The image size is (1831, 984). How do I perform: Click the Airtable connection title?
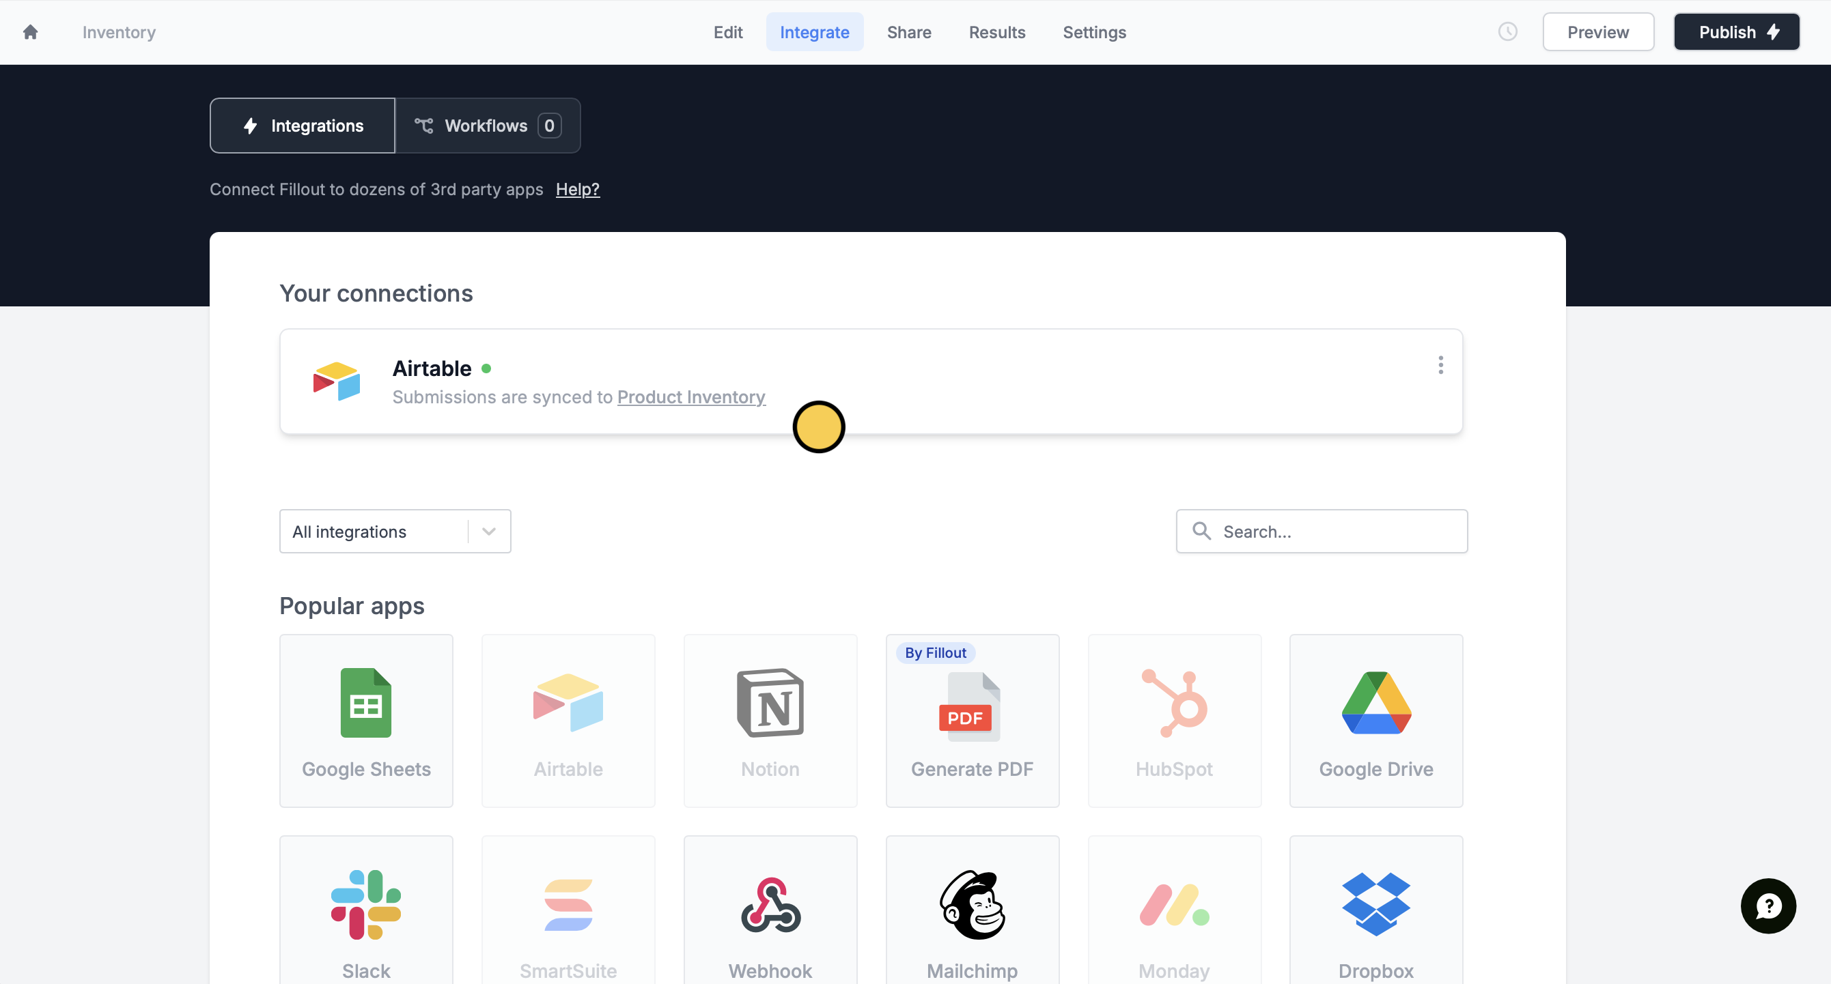click(x=432, y=368)
